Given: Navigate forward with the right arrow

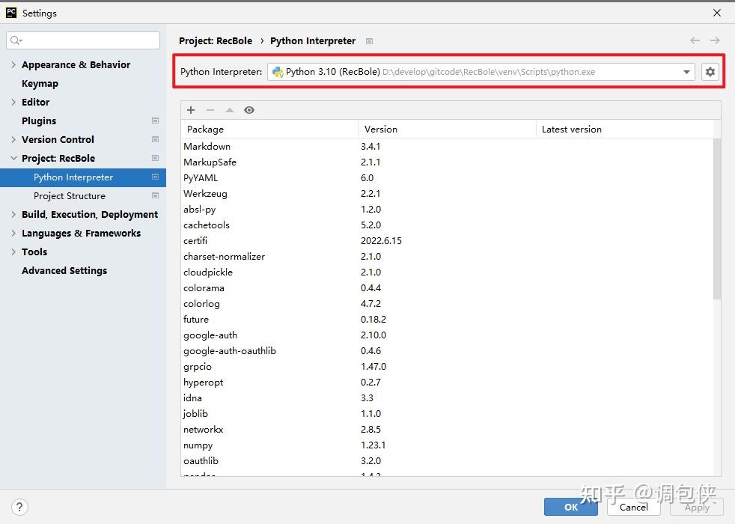Looking at the screenshot, I should [x=715, y=40].
